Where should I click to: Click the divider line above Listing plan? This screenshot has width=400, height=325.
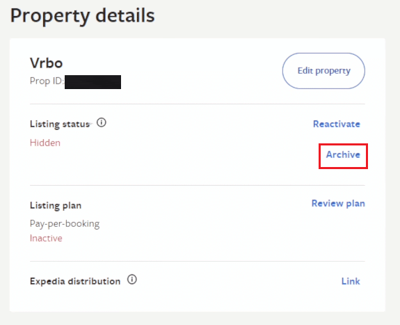pyautogui.click(x=198, y=185)
